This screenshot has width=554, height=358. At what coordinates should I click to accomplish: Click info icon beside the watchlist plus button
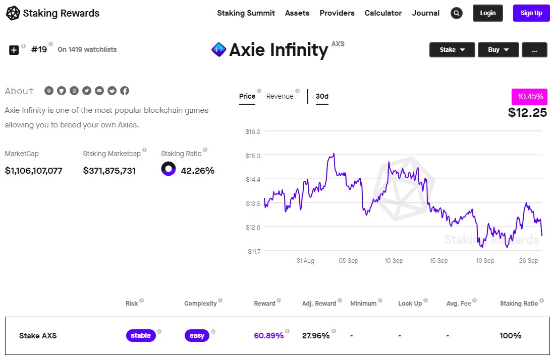pyautogui.click(x=23, y=46)
